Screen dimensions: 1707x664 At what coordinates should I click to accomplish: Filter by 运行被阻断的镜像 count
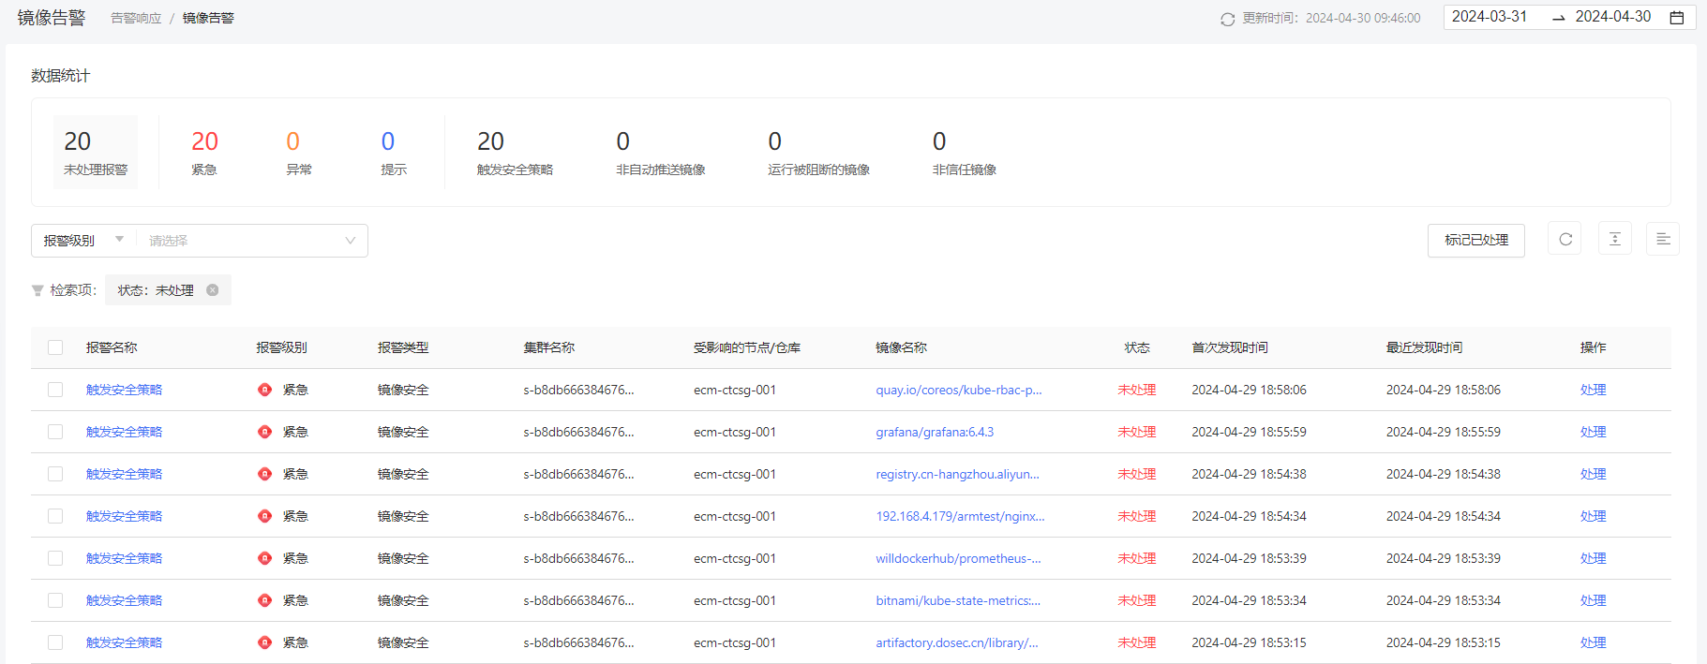pyautogui.click(x=818, y=153)
